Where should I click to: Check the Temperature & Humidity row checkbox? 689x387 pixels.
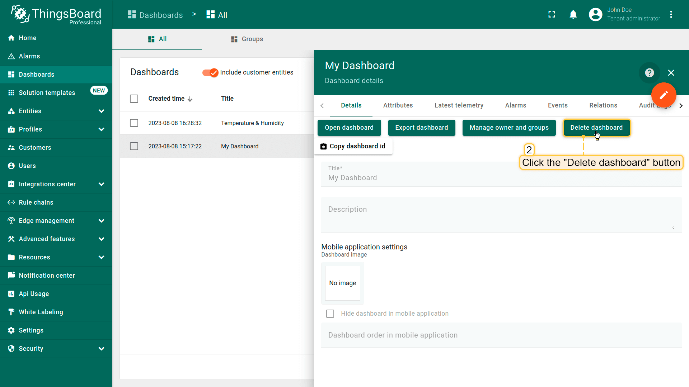click(x=134, y=123)
